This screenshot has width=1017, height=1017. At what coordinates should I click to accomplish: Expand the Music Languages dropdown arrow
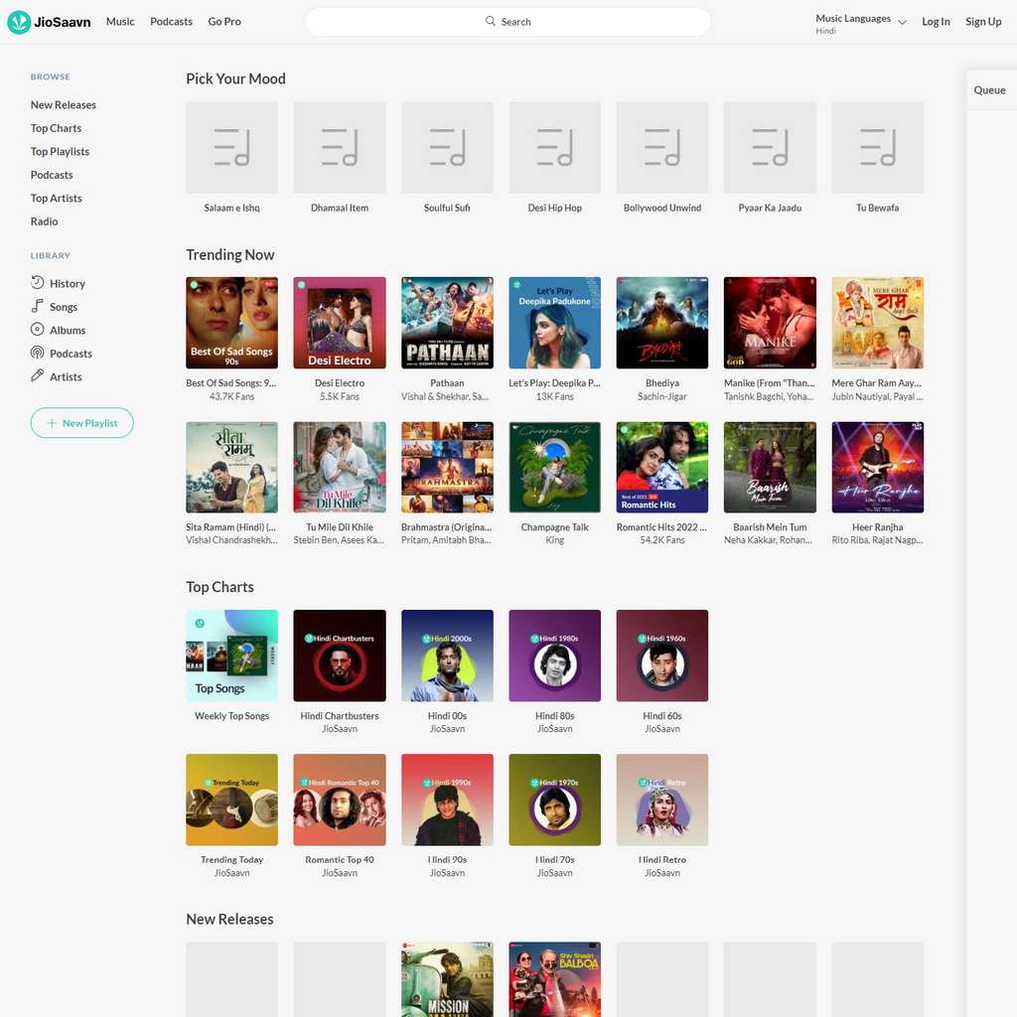coord(902,22)
